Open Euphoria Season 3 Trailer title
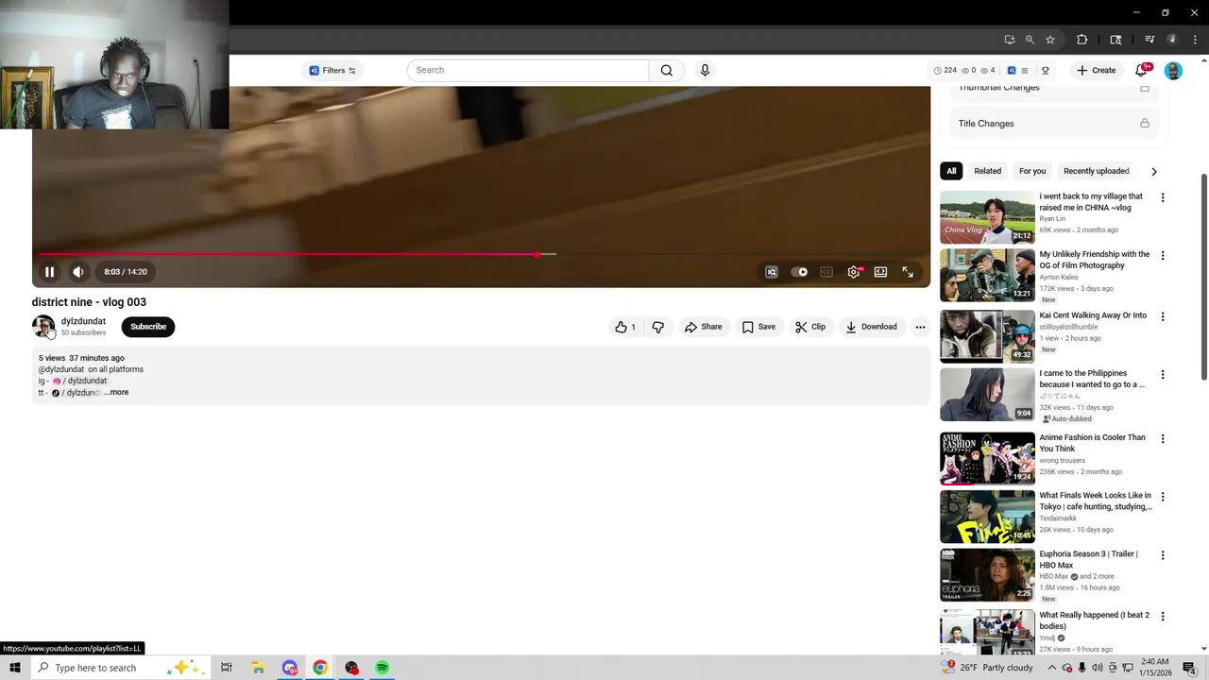Viewport: 1209px width, 680px height. [1089, 559]
